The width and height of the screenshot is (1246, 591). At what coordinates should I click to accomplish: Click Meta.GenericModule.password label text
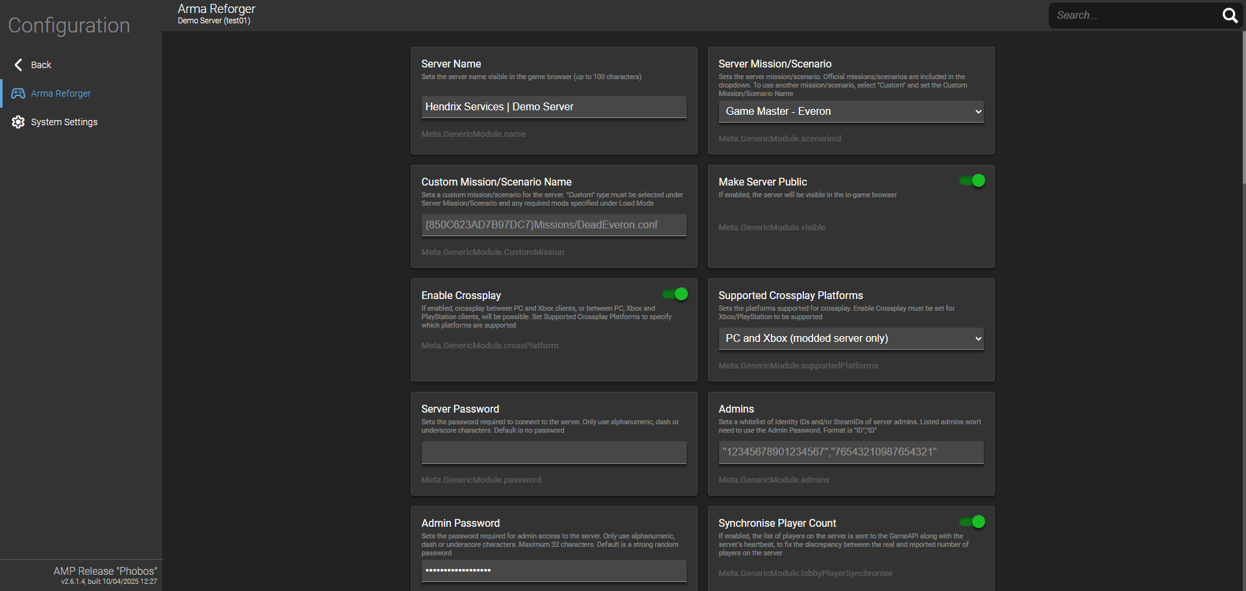(x=481, y=480)
